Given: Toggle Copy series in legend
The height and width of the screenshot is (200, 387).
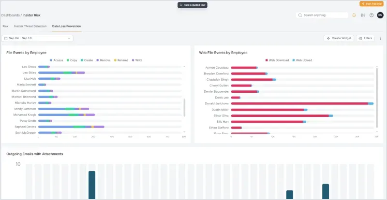Looking at the screenshot, I should (x=72, y=60).
